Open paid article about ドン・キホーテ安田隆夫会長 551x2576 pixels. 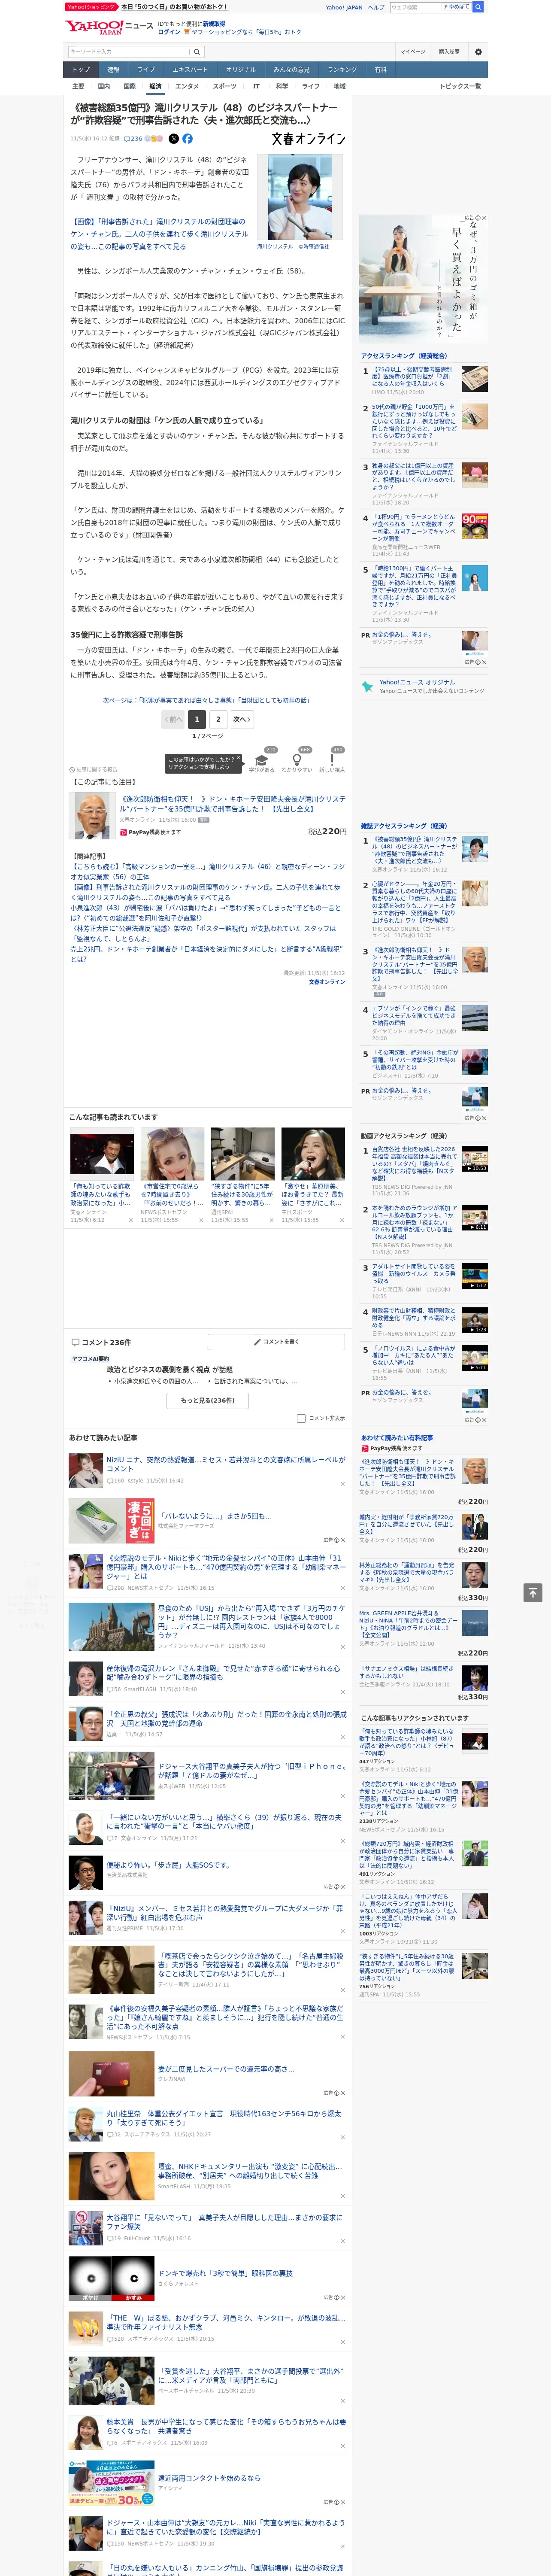232,804
